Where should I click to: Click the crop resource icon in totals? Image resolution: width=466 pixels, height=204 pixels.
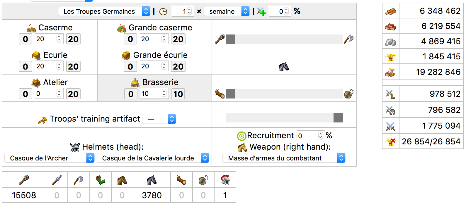391,57
